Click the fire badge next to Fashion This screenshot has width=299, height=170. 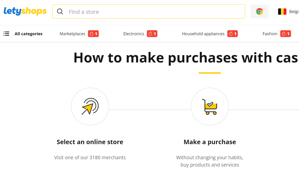click(286, 34)
